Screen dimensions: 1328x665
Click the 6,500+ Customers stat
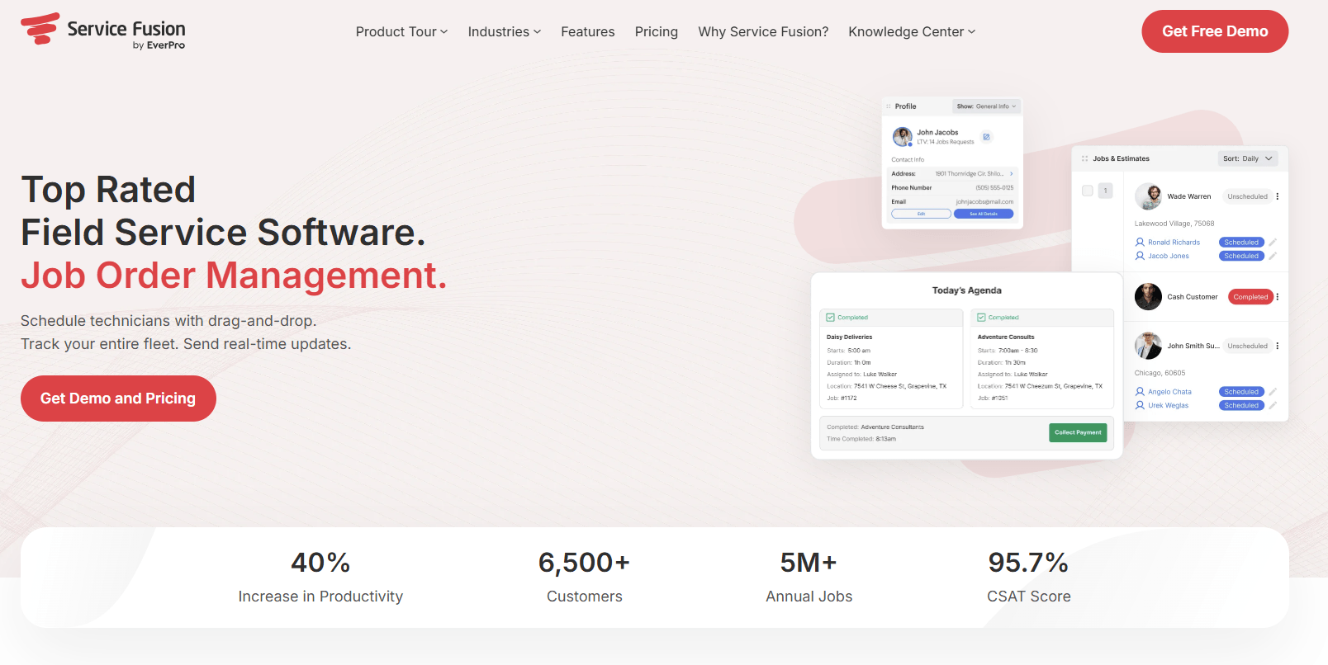(x=584, y=578)
